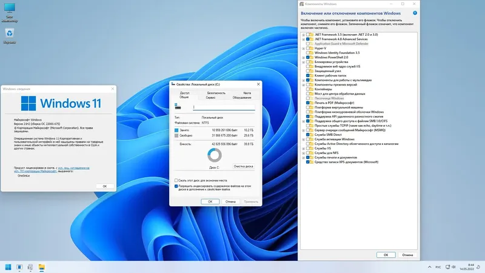485x273 pixels.
Task: Expand Службы IIS node
Action: [x=304, y=149]
